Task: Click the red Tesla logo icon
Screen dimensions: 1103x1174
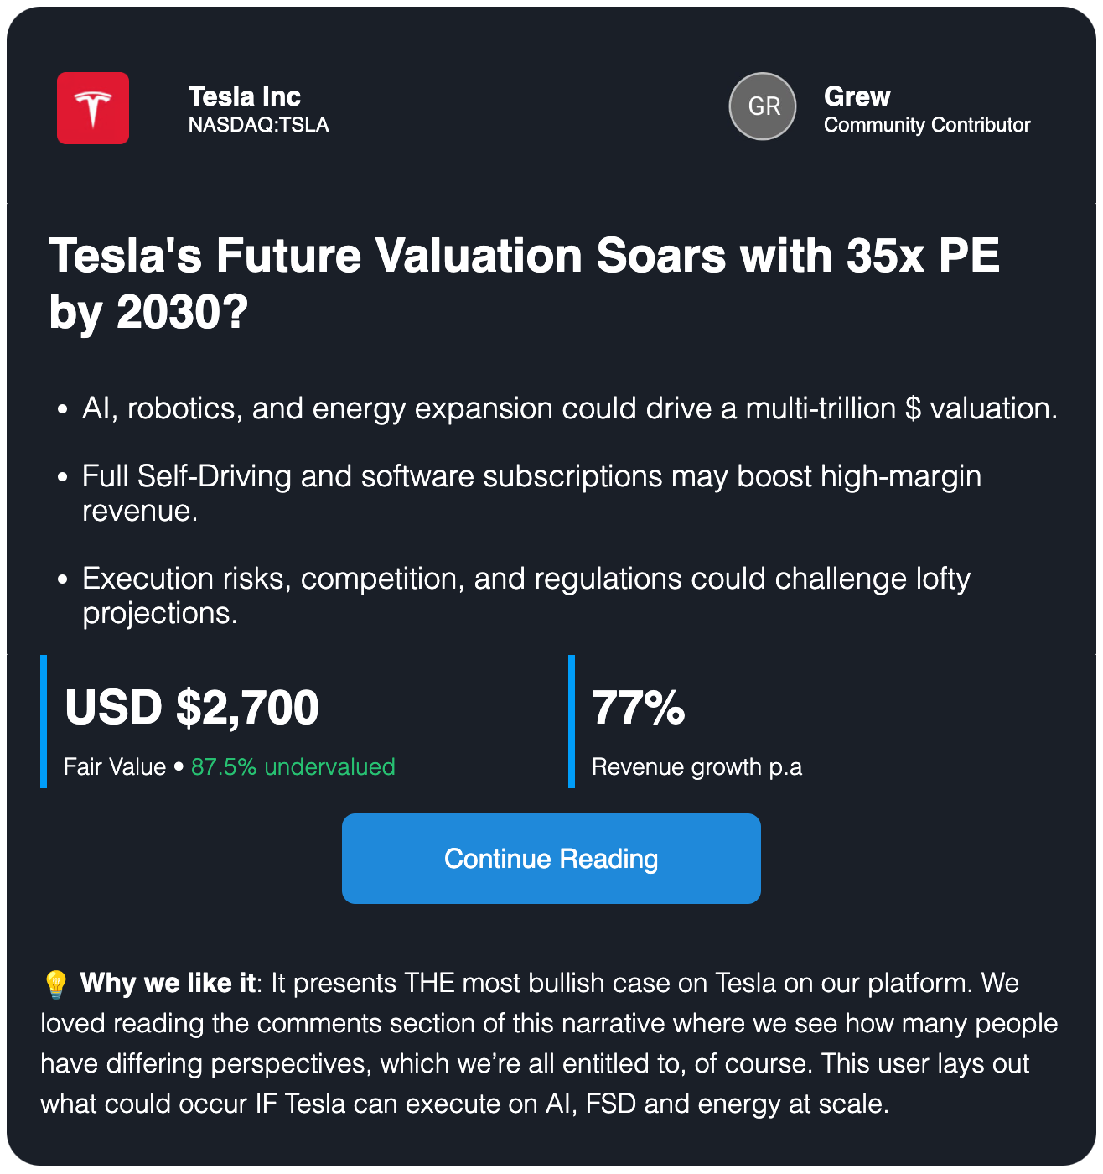Action: coord(93,108)
